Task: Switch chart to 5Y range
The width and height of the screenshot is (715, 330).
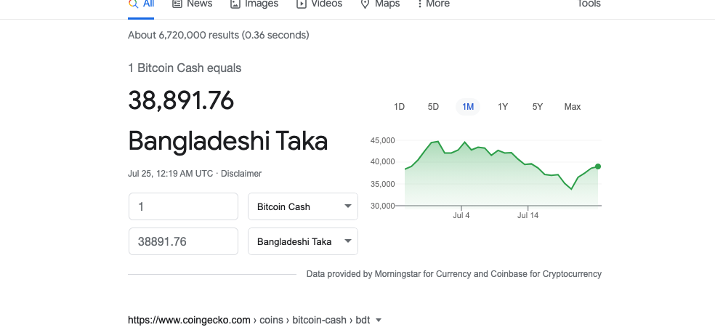Action: point(537,107)
